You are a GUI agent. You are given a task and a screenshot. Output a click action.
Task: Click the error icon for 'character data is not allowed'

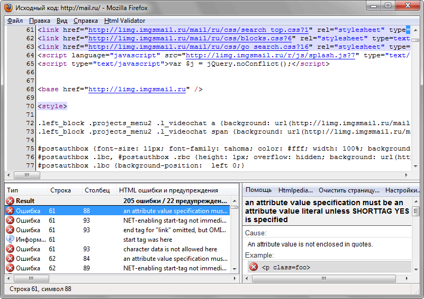click(x=10, y=249)
